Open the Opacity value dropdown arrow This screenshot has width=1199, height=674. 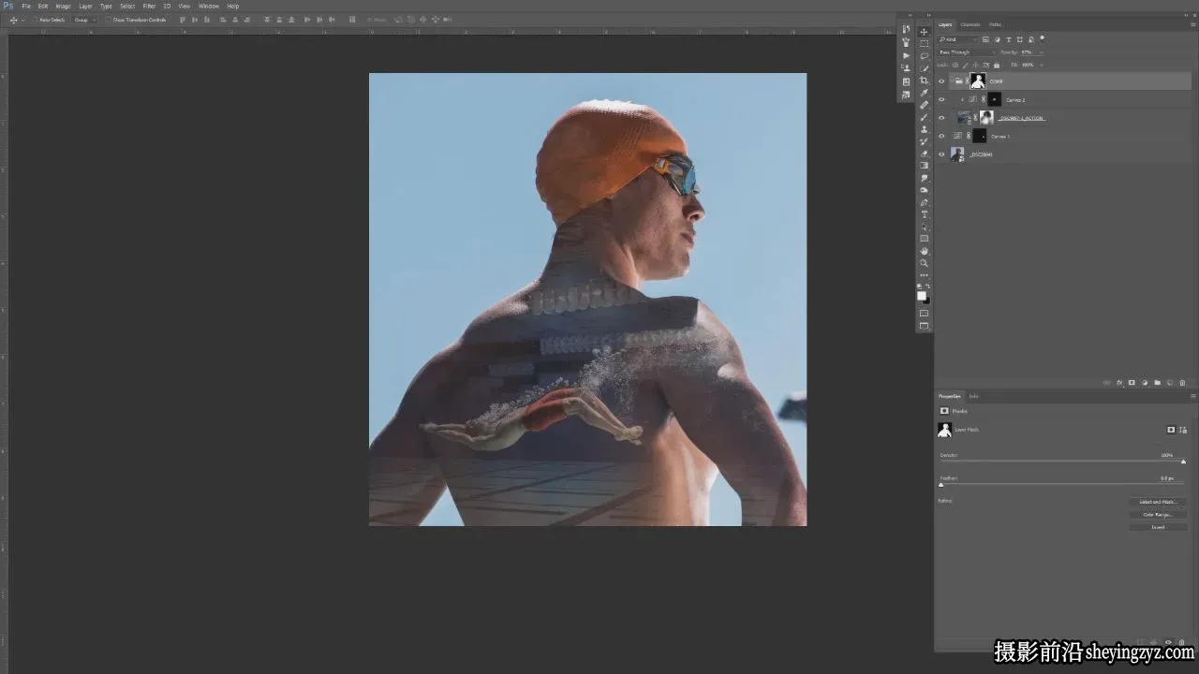(x=1041, y=52)
